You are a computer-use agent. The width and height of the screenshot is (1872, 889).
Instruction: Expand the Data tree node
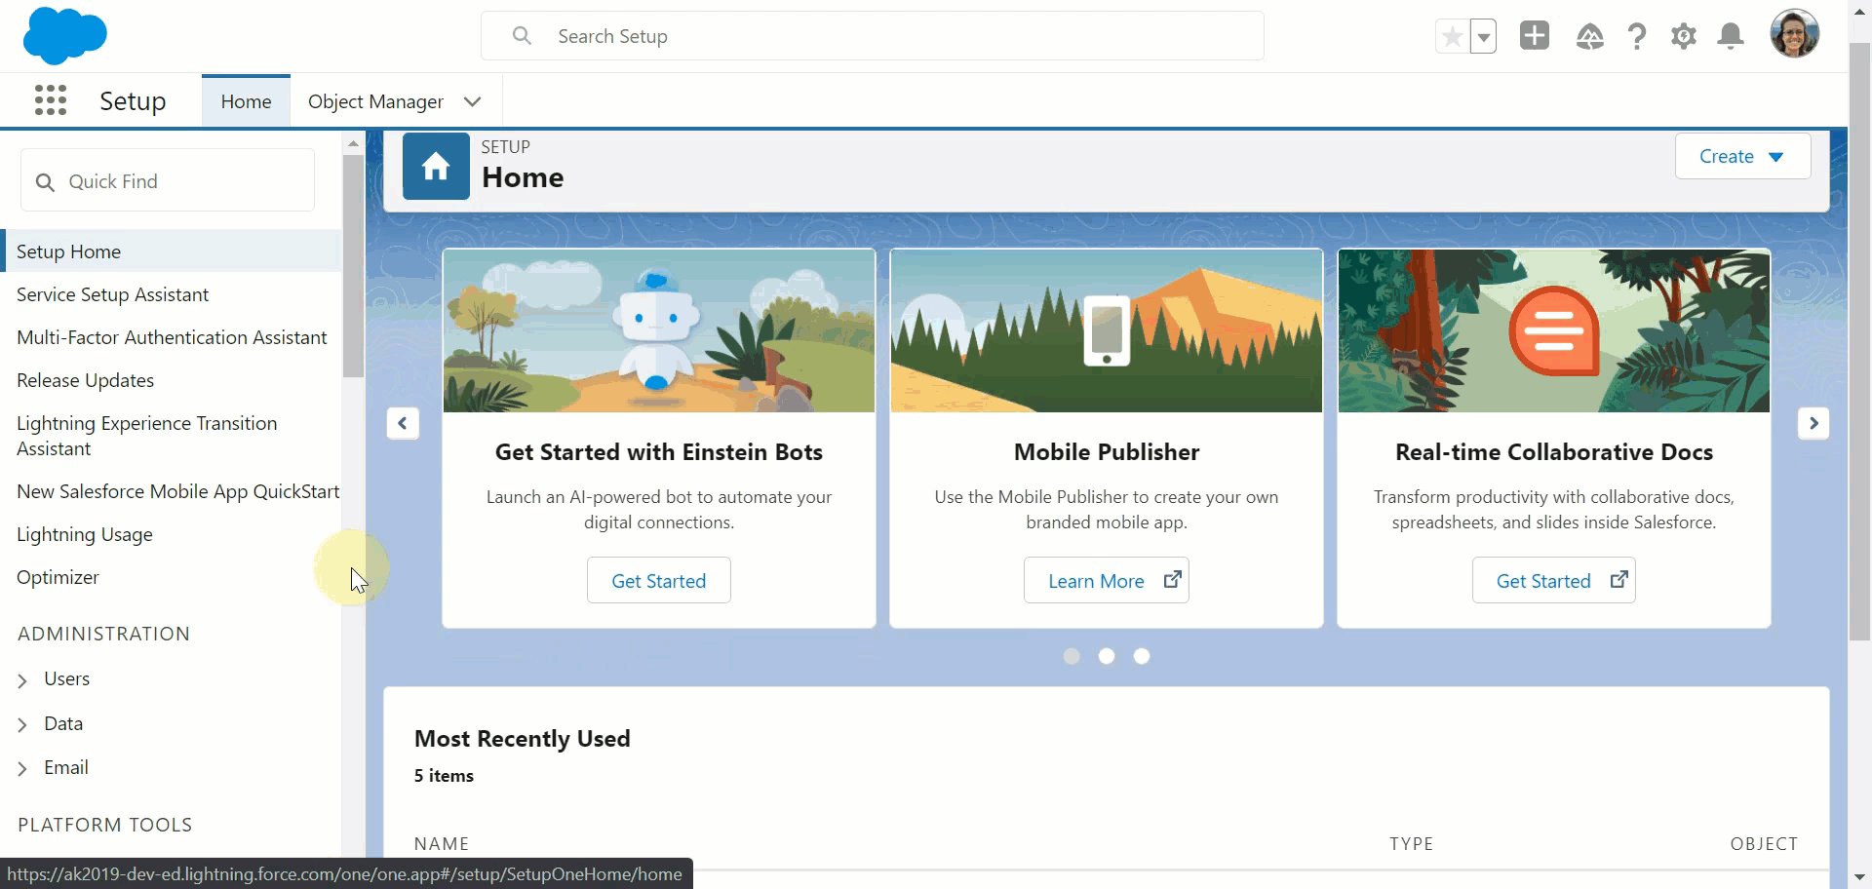(x=22, y=724)
